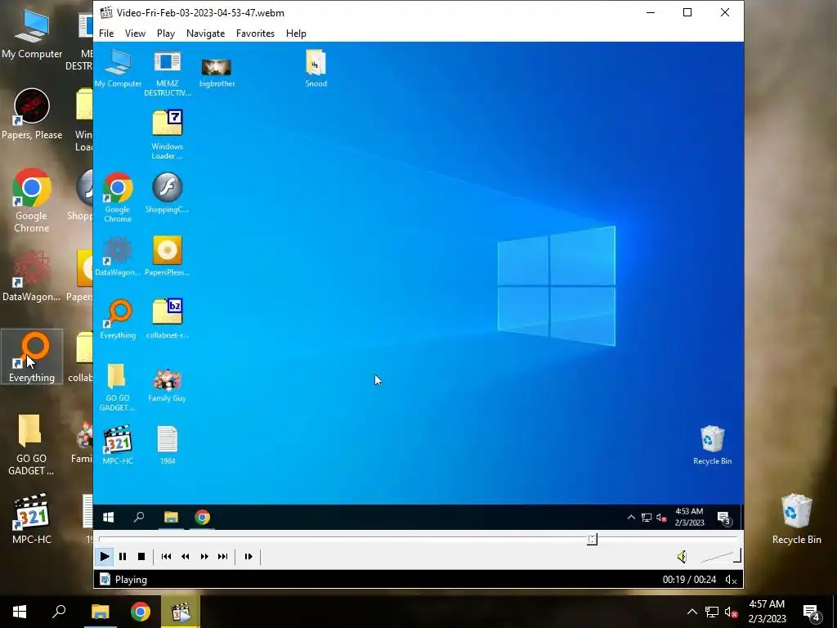Screen dimensions: 837x628
Task: Expand hidden system tray icons
Action: (692, 612)
